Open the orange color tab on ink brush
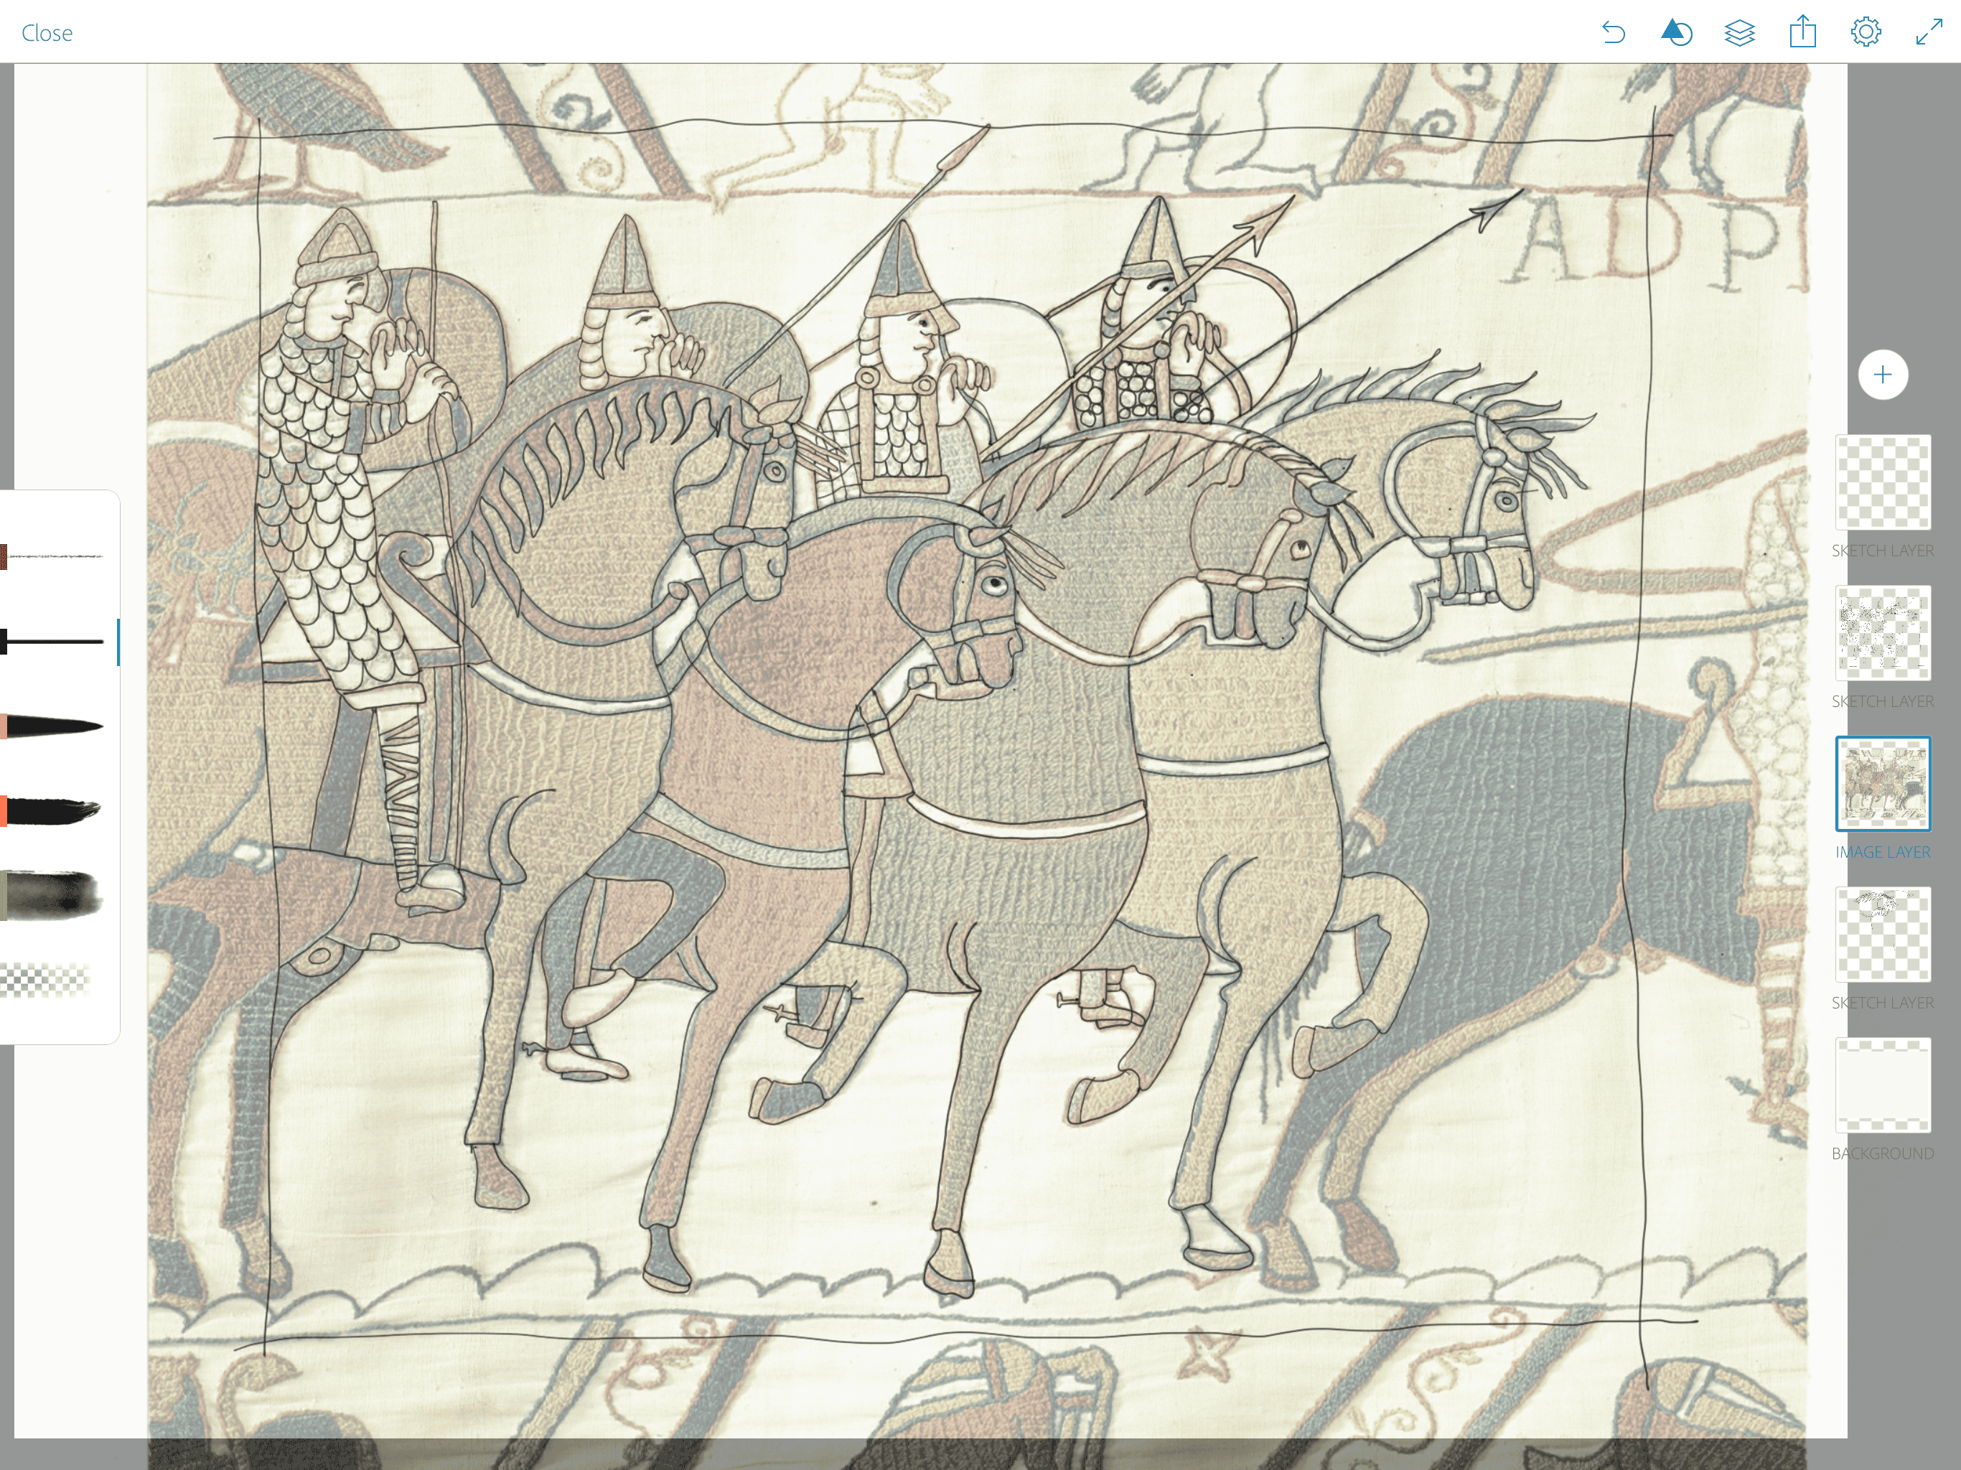Image resolution: width=1961 pixels, height=1470 pixels. (x=4, y=811)
